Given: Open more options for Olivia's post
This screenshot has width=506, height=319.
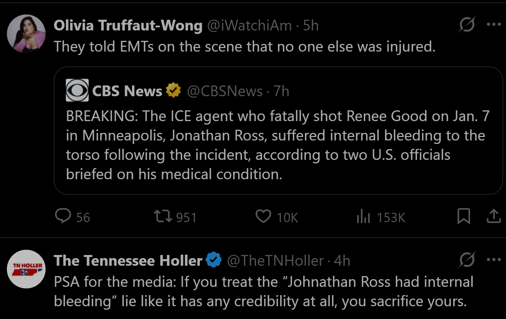Looking at the screenshot, I should pyautogui.click(x=494, y=25).
